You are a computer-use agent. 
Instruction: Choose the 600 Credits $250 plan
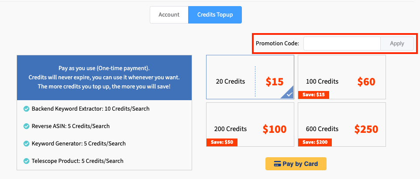pos(341,125)
